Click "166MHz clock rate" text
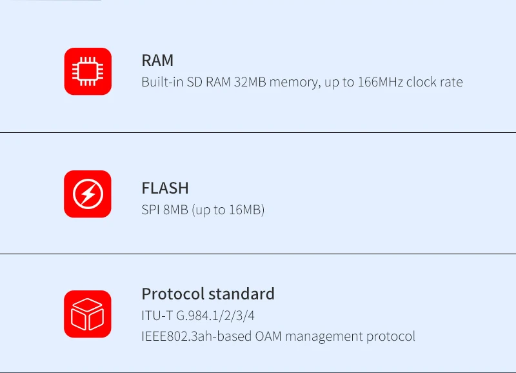 (410, 83)
